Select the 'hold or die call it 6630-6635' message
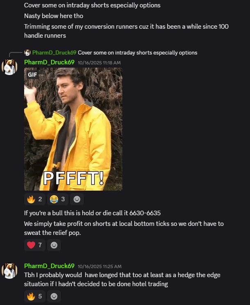This screenshot has width=250, height=305. 92,213
